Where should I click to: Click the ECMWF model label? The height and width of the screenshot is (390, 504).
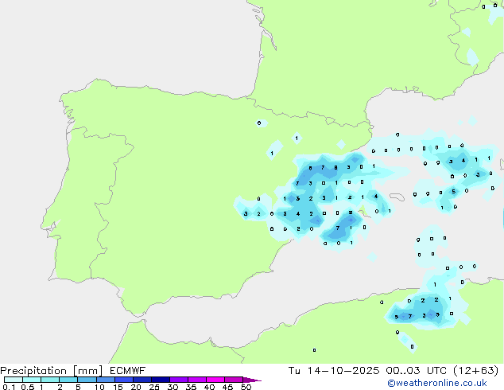(x=128, y=371)
